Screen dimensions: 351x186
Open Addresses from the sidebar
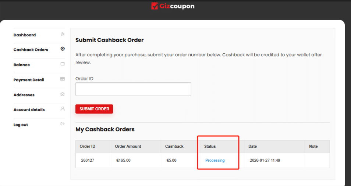coord(24,95)
